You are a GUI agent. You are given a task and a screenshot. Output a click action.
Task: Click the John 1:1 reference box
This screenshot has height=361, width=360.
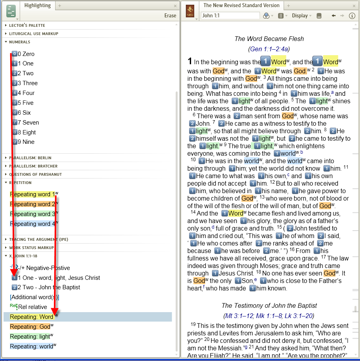[x=230, y=16]
